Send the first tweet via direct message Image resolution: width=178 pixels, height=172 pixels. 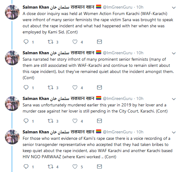pos(99,42)
